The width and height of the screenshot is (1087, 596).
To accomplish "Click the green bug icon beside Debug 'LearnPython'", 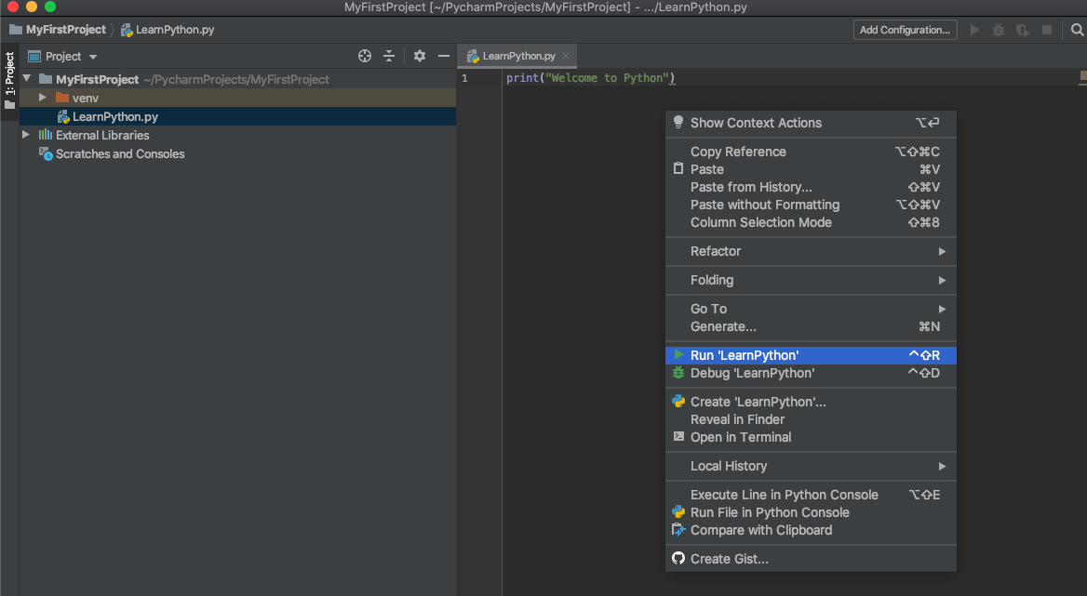I will tap(678, 373).
